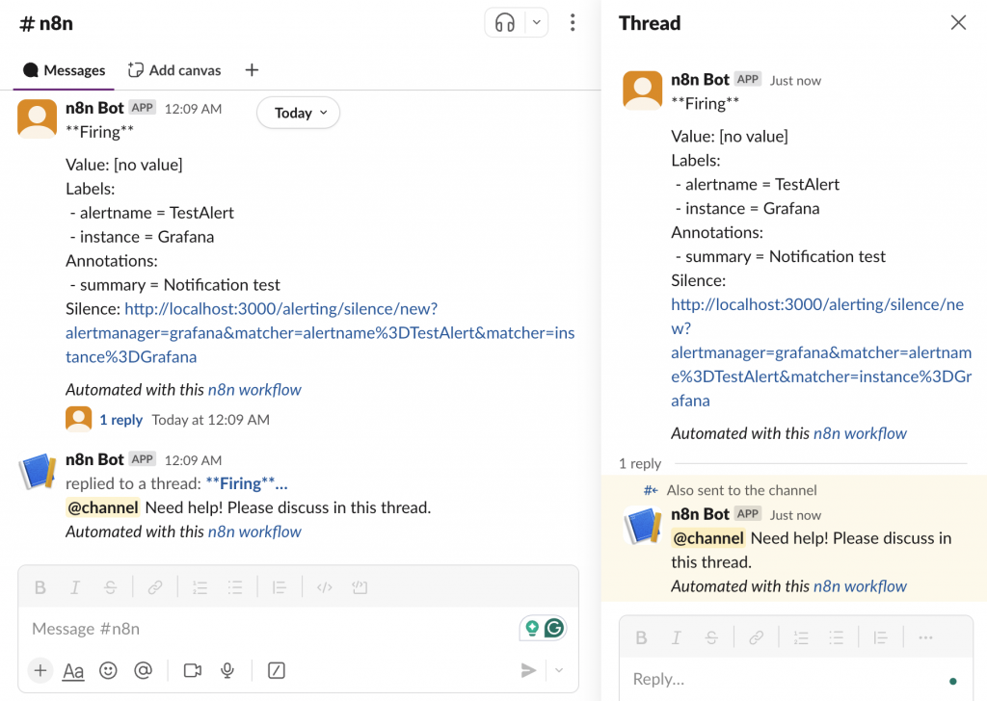Open n8n workflow link under @channel channel message
This screenshot has height=701, width=987.
point(254,532)
